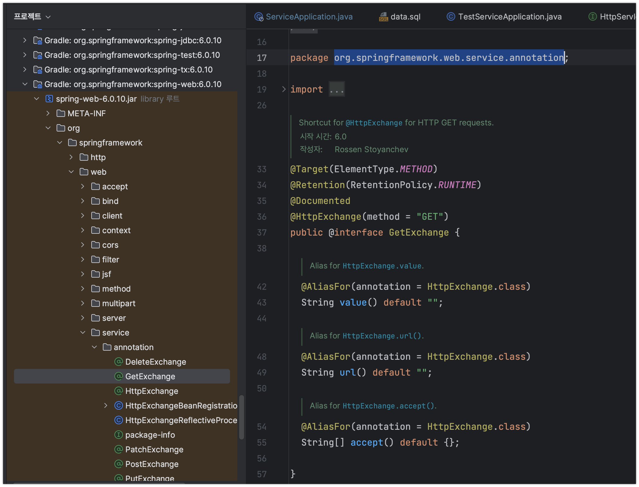Click the DeleteExchange annotation icon
This screenshot has width=639, height=487.
(x=118, y=362)
